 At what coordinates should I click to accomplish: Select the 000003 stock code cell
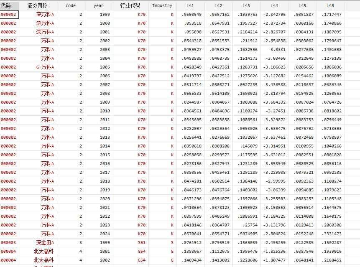[8, 242]
